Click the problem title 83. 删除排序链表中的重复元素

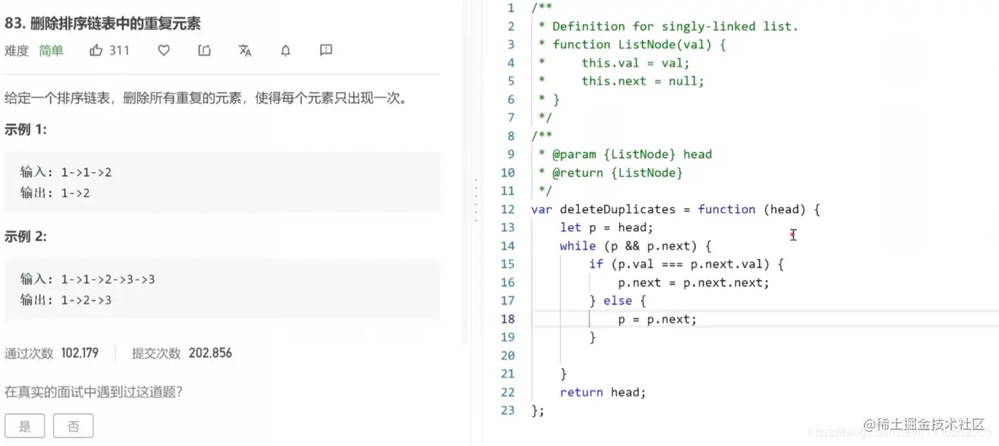(x=102, y=24)
